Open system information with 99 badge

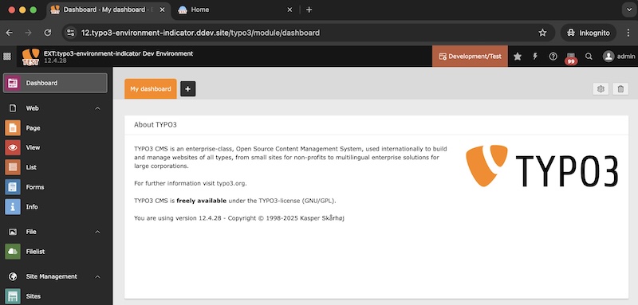click(x=571, y=57)
